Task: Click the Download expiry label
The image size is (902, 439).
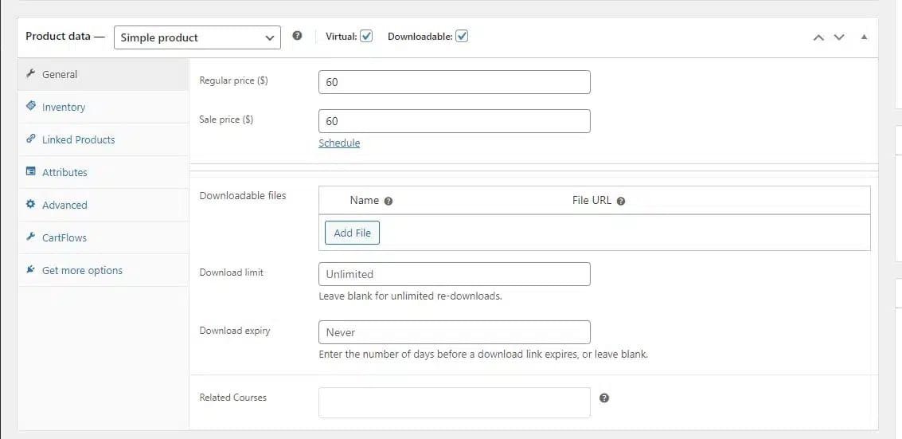Action: pos(235,331)
